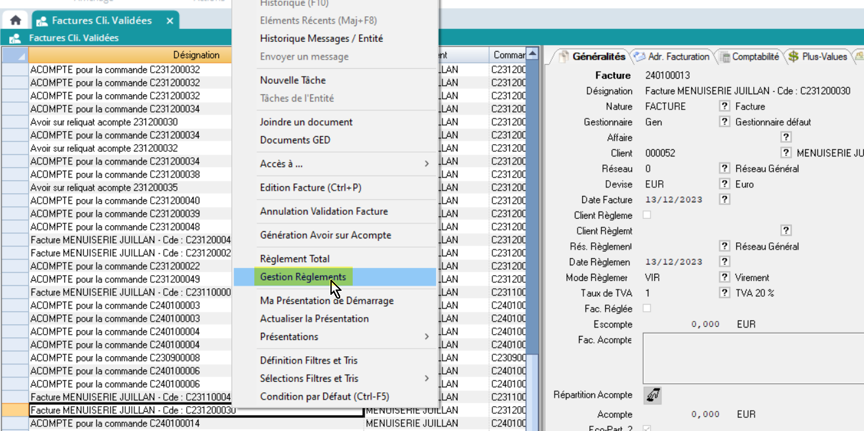This screenshot has width=864, height=431.
Task: Click the Désignation column header
Action: (x=196, y=55)
